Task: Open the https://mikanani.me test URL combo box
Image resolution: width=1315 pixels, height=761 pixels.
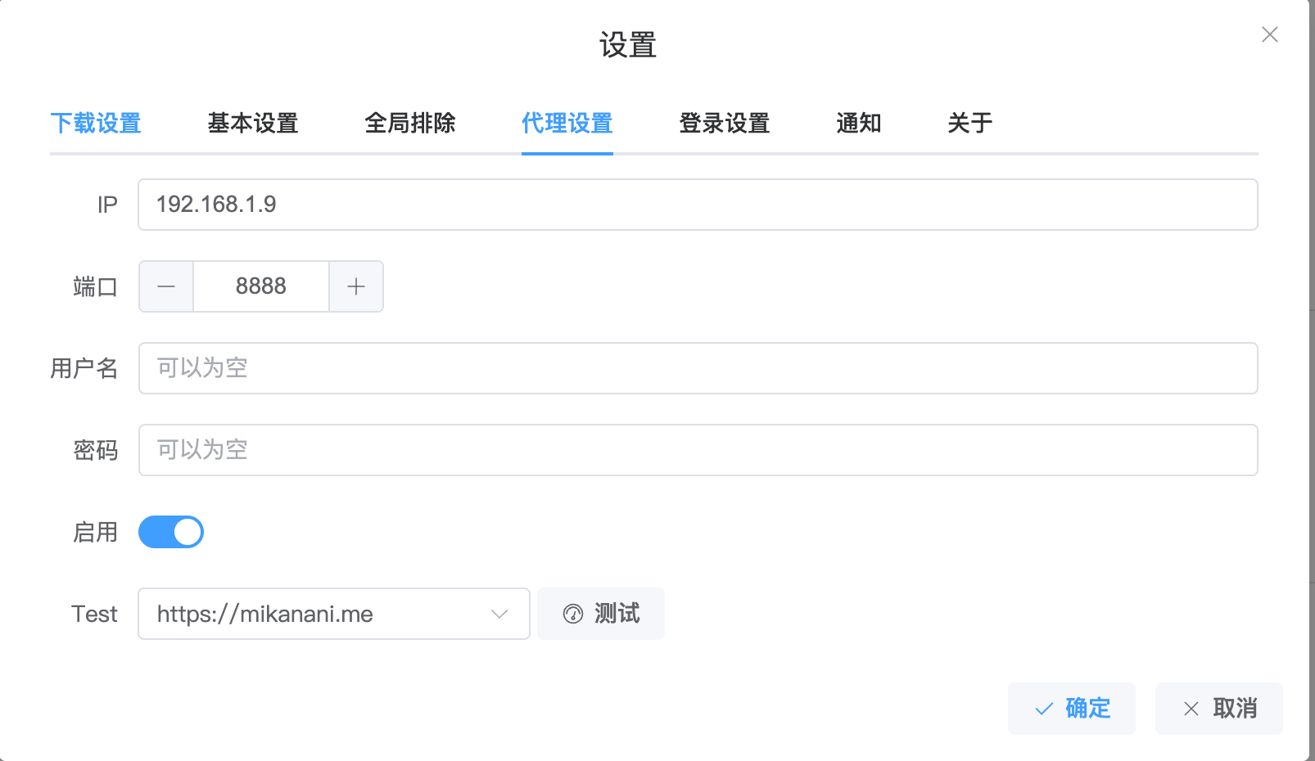Action: 319,614
